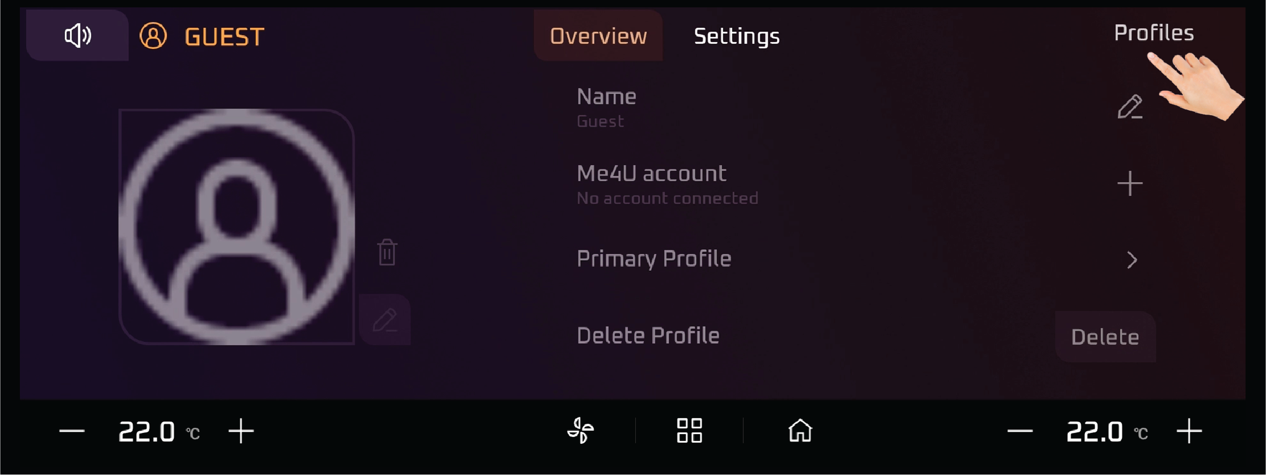The height and width of the screenshot is (475, 1266).
Task: Go to the home screen
Action: coord(800,431)
